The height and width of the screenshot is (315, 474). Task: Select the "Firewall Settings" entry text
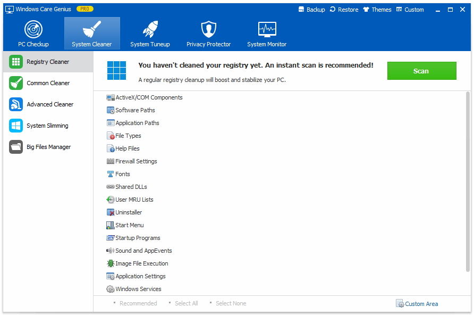(x=137, y=161)
